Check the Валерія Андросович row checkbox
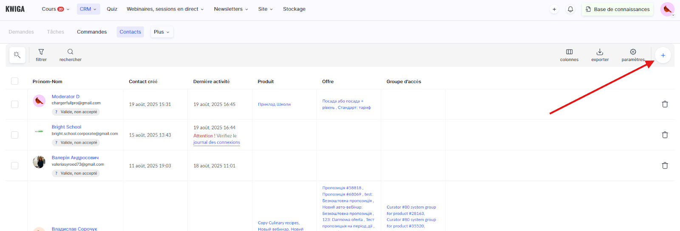680x231 pixels. (15, 166)
